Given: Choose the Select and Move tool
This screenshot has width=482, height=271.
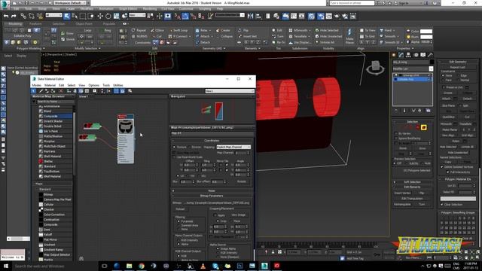Looking at the screenshot, I should click(x=100, y=16).
